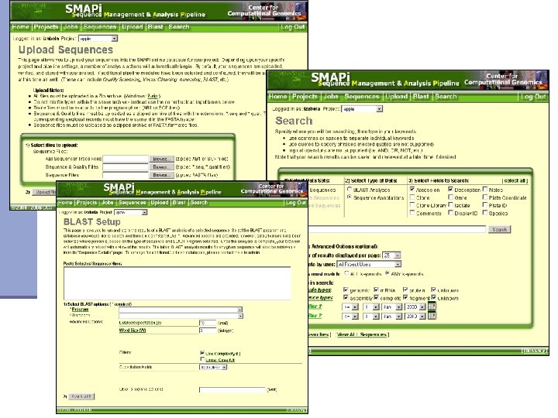Viewport: 558px width, 418px height.
Task: Open the year dropdown showing 2000
Action: [415, 307]
